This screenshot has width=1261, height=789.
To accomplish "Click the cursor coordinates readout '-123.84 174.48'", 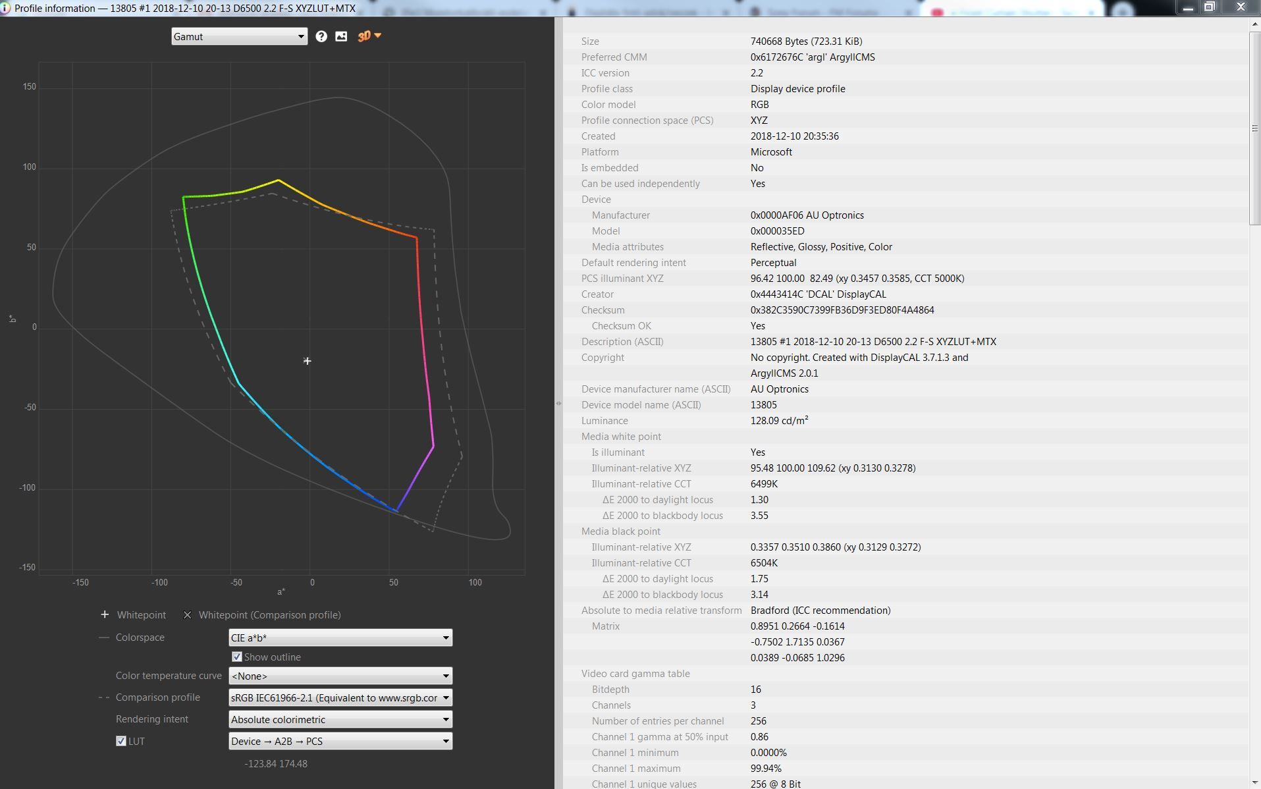I will point(276,764).
